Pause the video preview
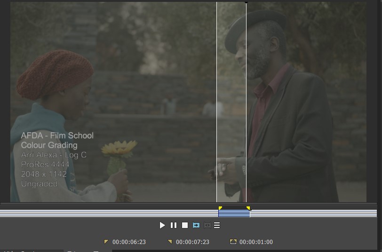382x252 pixels. [174, 226]
